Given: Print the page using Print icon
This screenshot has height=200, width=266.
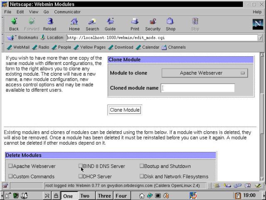Looking at the screenshot, I should click(x=135, y=24).
